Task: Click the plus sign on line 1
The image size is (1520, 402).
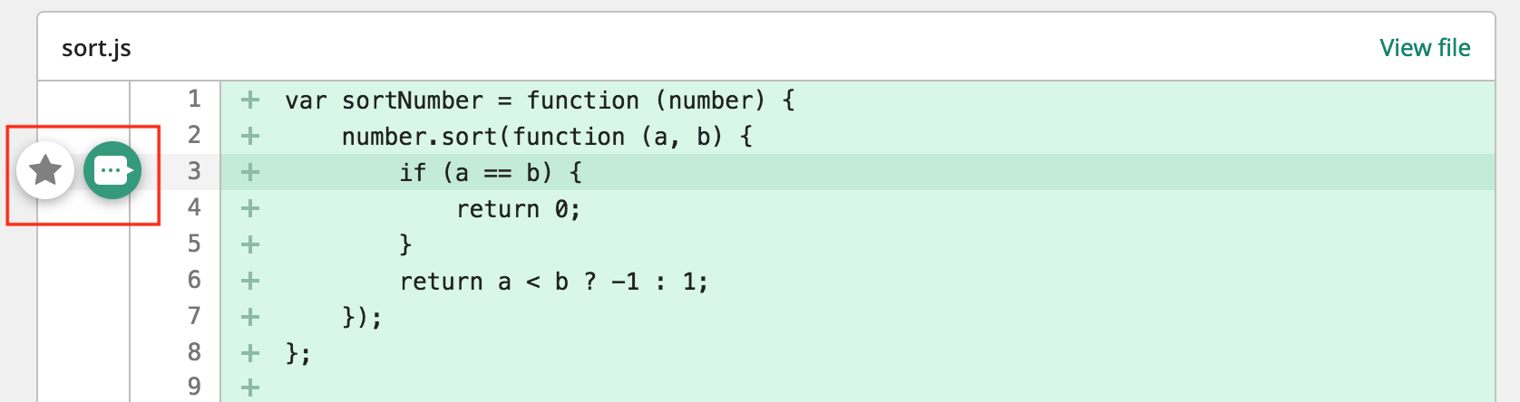Action: pyautogui.click(x=250, y=100)
